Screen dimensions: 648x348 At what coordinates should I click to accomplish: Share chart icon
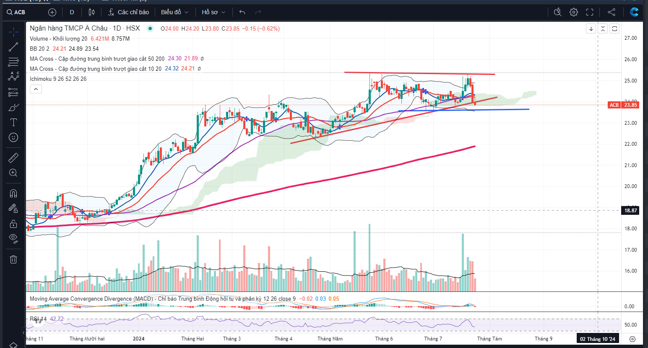coord(612,12)
